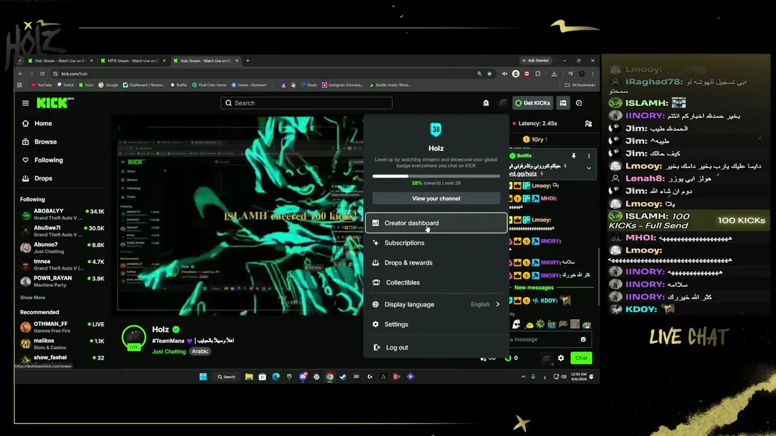This screenshot has height=436, width=776.
Task: Expand Show More in Following list
Action: pyautogui.click(x=33, y=298)
